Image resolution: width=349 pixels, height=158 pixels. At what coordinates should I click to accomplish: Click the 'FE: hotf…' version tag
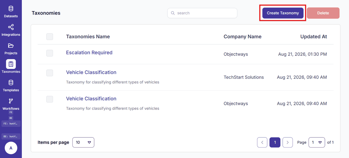(11, 123)
